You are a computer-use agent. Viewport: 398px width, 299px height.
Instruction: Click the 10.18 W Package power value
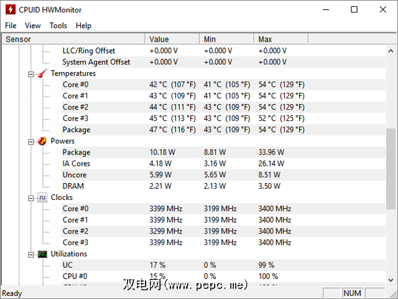[x=162, y=152]
